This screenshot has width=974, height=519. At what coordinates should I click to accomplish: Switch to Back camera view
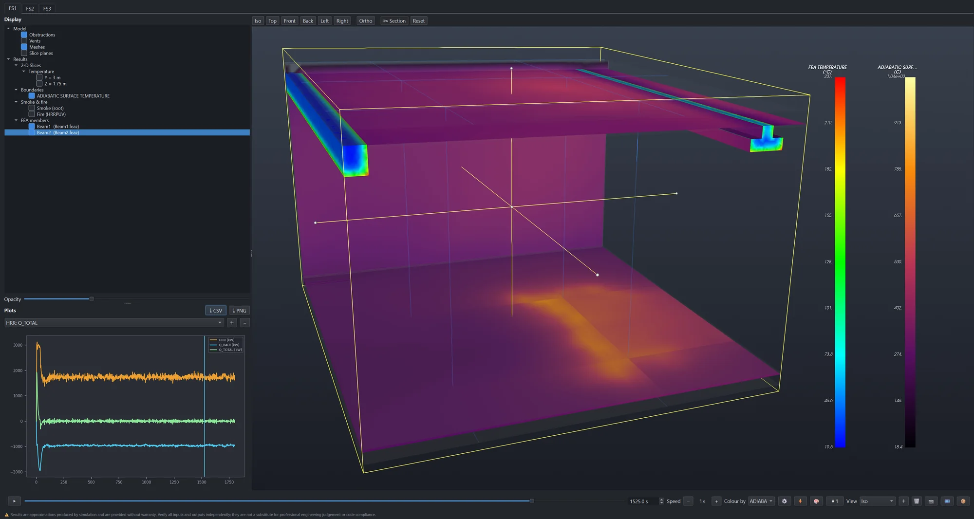[308, 21]
